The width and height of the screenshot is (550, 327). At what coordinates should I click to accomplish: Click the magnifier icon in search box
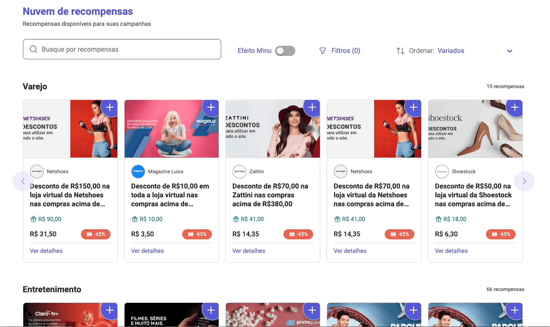[x=33, y=50]
